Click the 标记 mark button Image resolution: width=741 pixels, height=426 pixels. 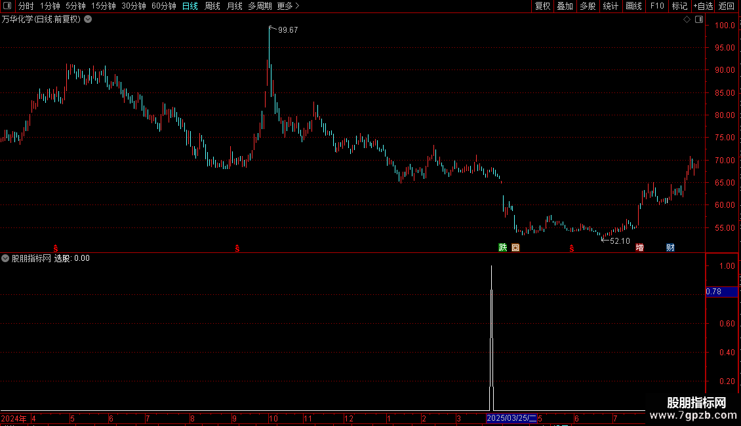[x=679, y=6]
